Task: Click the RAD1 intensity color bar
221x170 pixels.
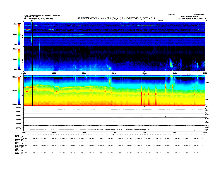Action: click(x=19, y=59)
